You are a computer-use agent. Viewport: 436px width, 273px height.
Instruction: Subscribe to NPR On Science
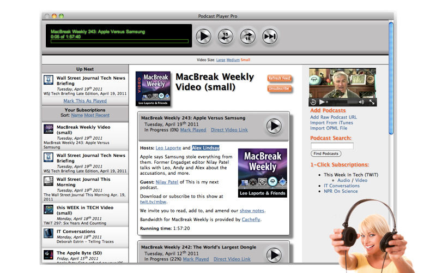click(341, 191)
